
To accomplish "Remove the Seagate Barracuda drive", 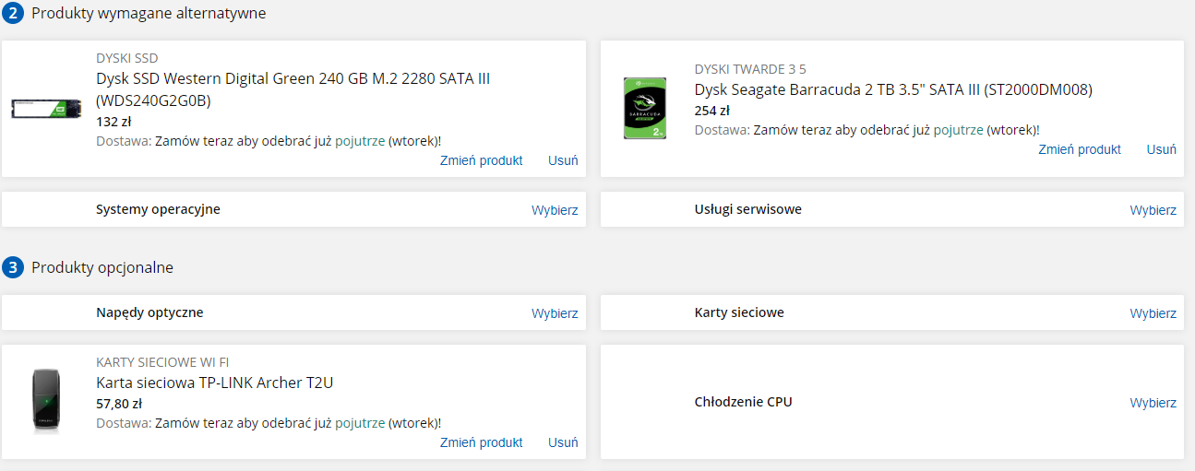I will [x=1162, y=149].
